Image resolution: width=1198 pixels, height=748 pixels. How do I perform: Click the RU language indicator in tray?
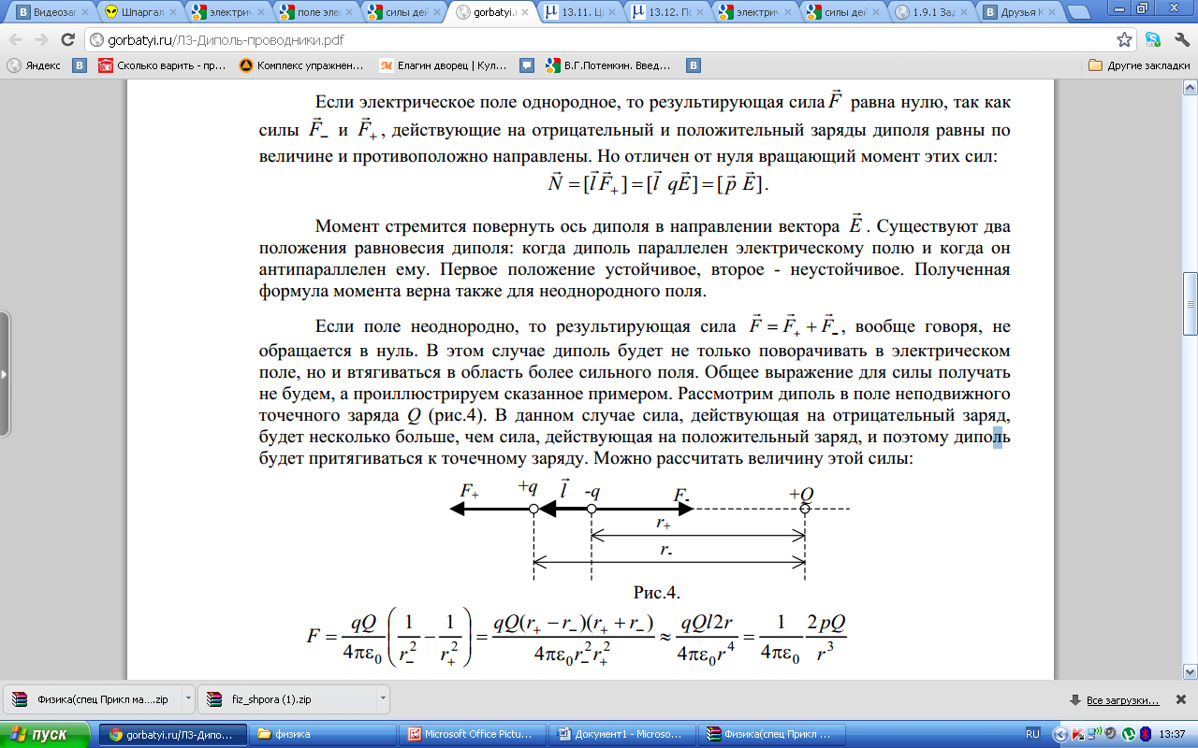[x=1032, y=734]
